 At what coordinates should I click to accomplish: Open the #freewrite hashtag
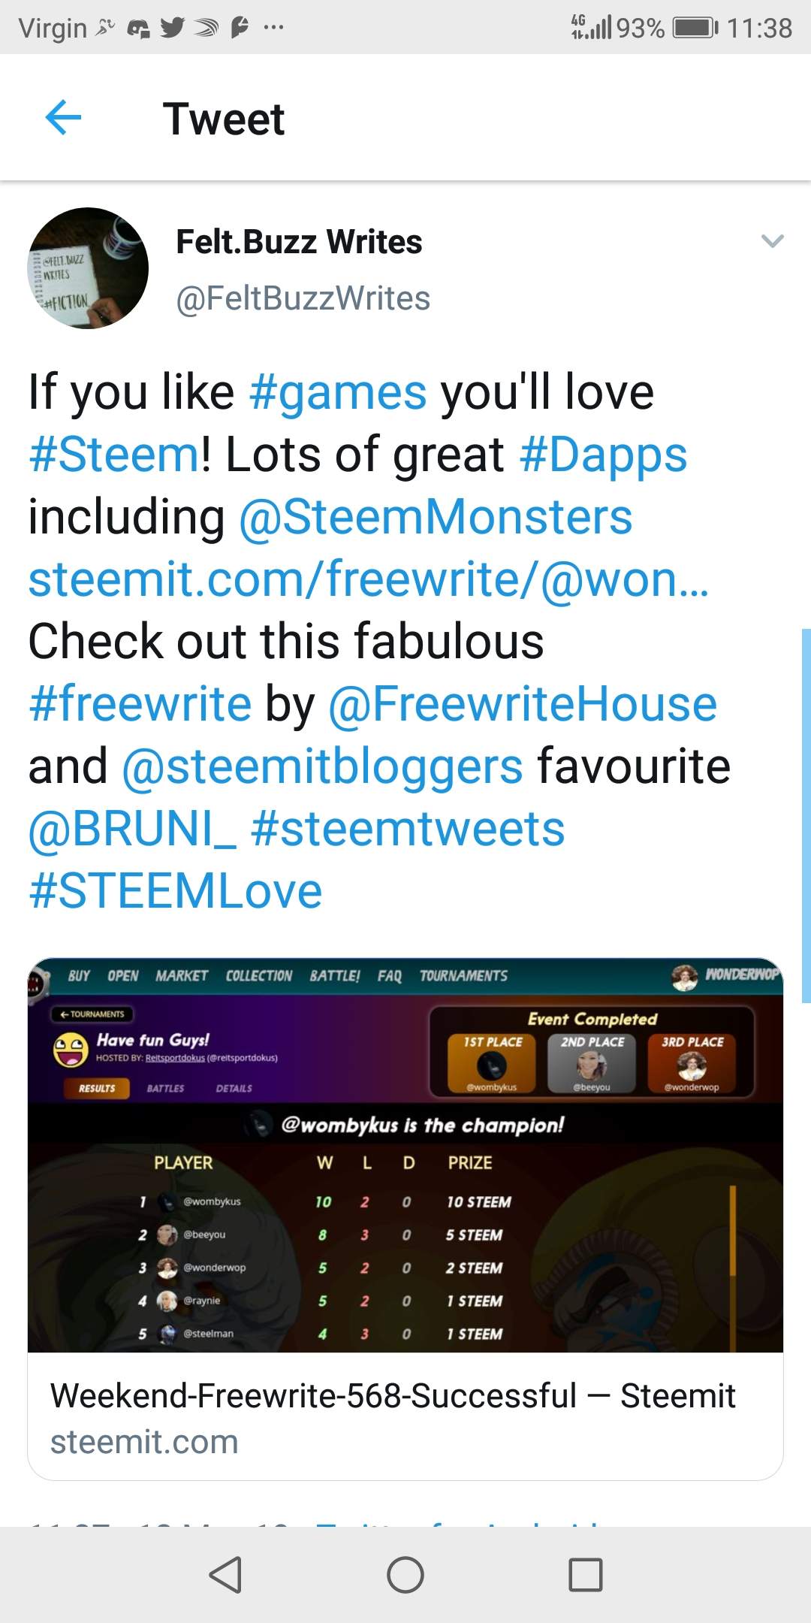pyautogui.click(x=140, y=704)
